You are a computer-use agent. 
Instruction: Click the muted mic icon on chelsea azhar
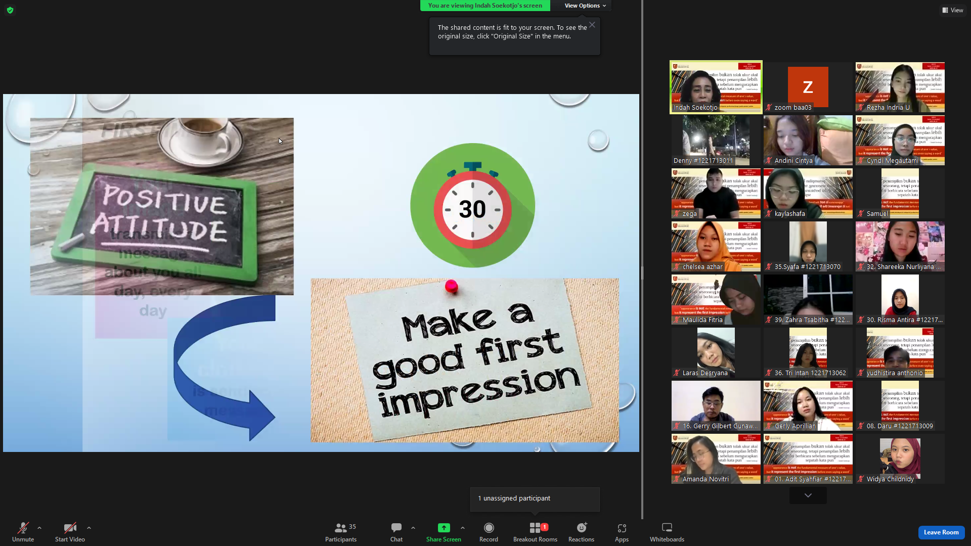coord(677,266)
